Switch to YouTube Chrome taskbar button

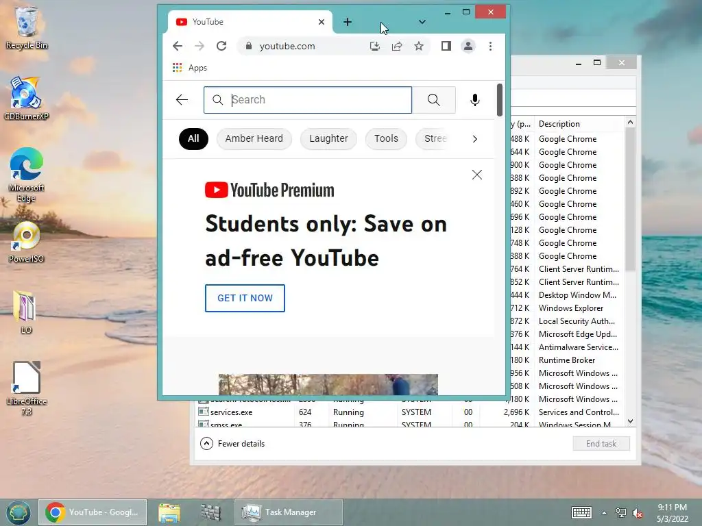(93, 512)
